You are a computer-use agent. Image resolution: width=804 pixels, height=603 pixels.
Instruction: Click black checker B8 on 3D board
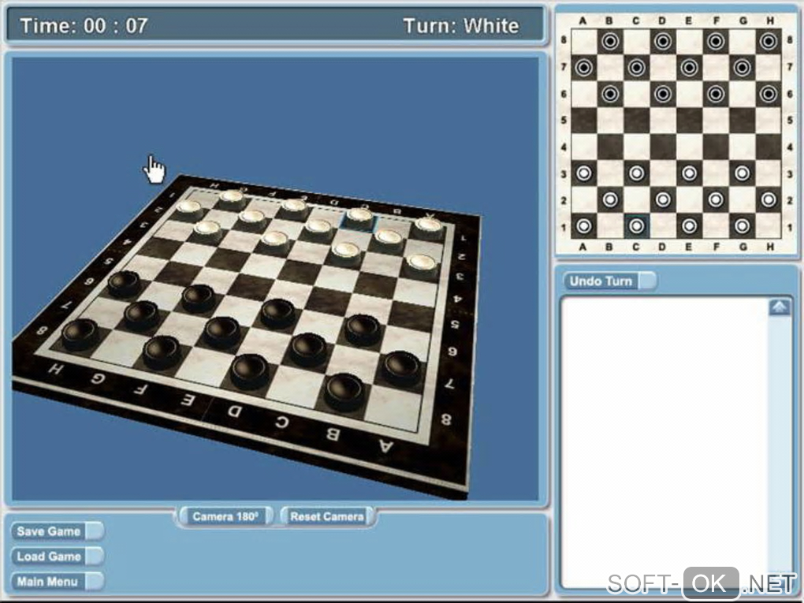point(344,391)
